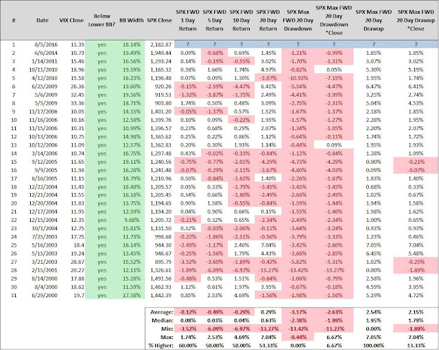Select the 1 Day Return question-mark cell
This screenshot has width=439, height=350.
coord(187,45)
